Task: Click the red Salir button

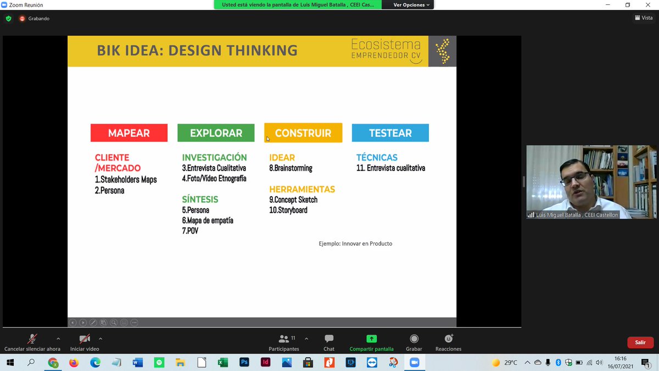Action: (x=640, y=342)
